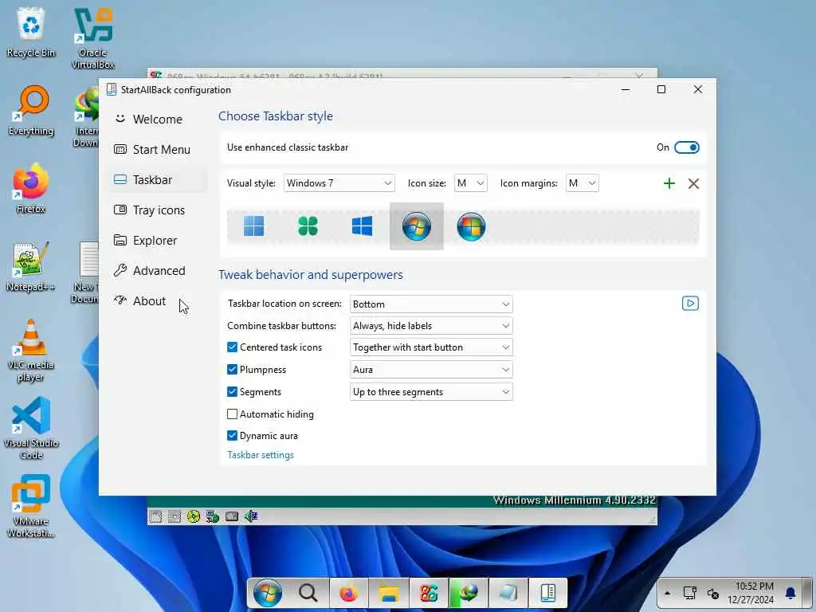This screenshot has height=612, width=816.
Task: Choose the fifth Vista orb start button
Action: point(471,226)
